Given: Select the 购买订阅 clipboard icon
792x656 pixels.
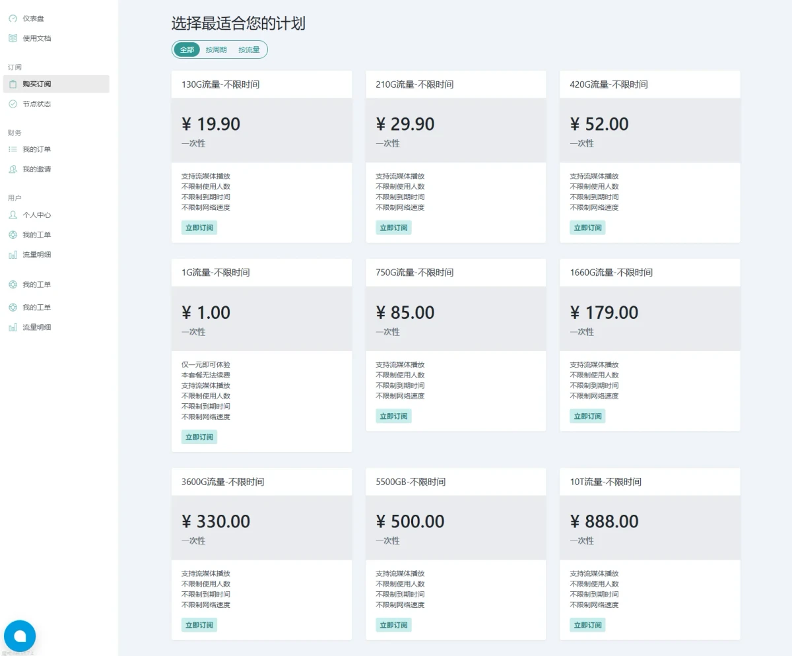Looking at the screenshot, I should tap(13, 84).
